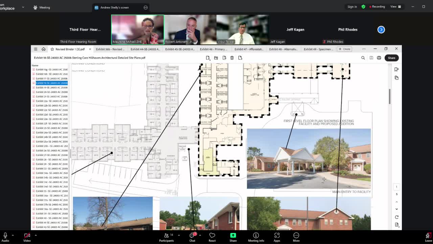Screen dimensions: 433x244
Task: Show next participants with the blue arrow
Action: click(381, 29)
